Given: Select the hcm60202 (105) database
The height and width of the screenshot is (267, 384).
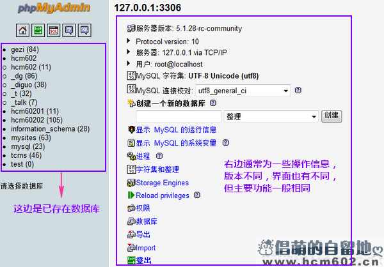Looking at the screenshot, I should [x=36, y=120].
